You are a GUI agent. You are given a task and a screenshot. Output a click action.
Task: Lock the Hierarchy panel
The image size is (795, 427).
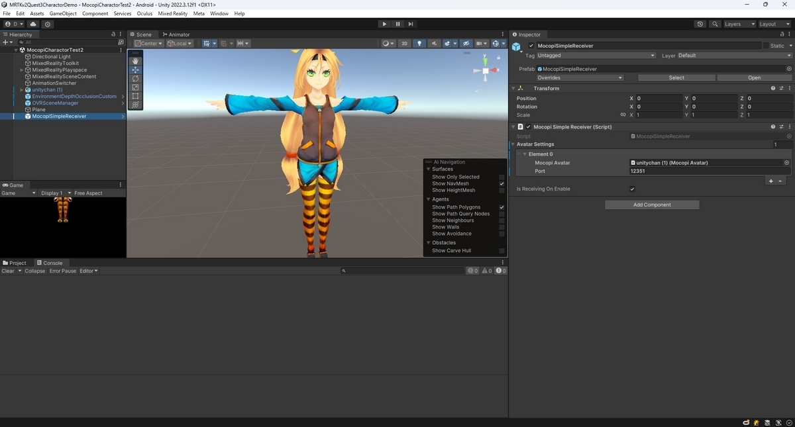click(x=113, y=34)
